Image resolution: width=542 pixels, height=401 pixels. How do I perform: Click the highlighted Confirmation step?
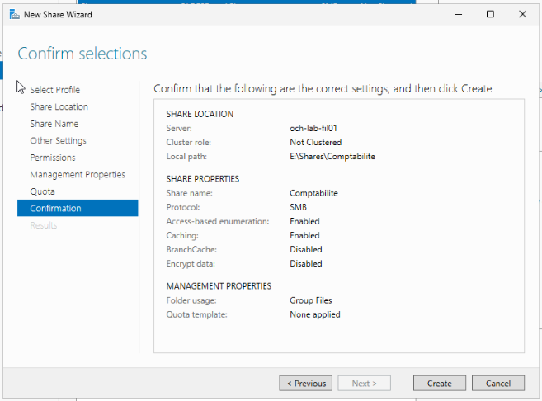(78, 208)
